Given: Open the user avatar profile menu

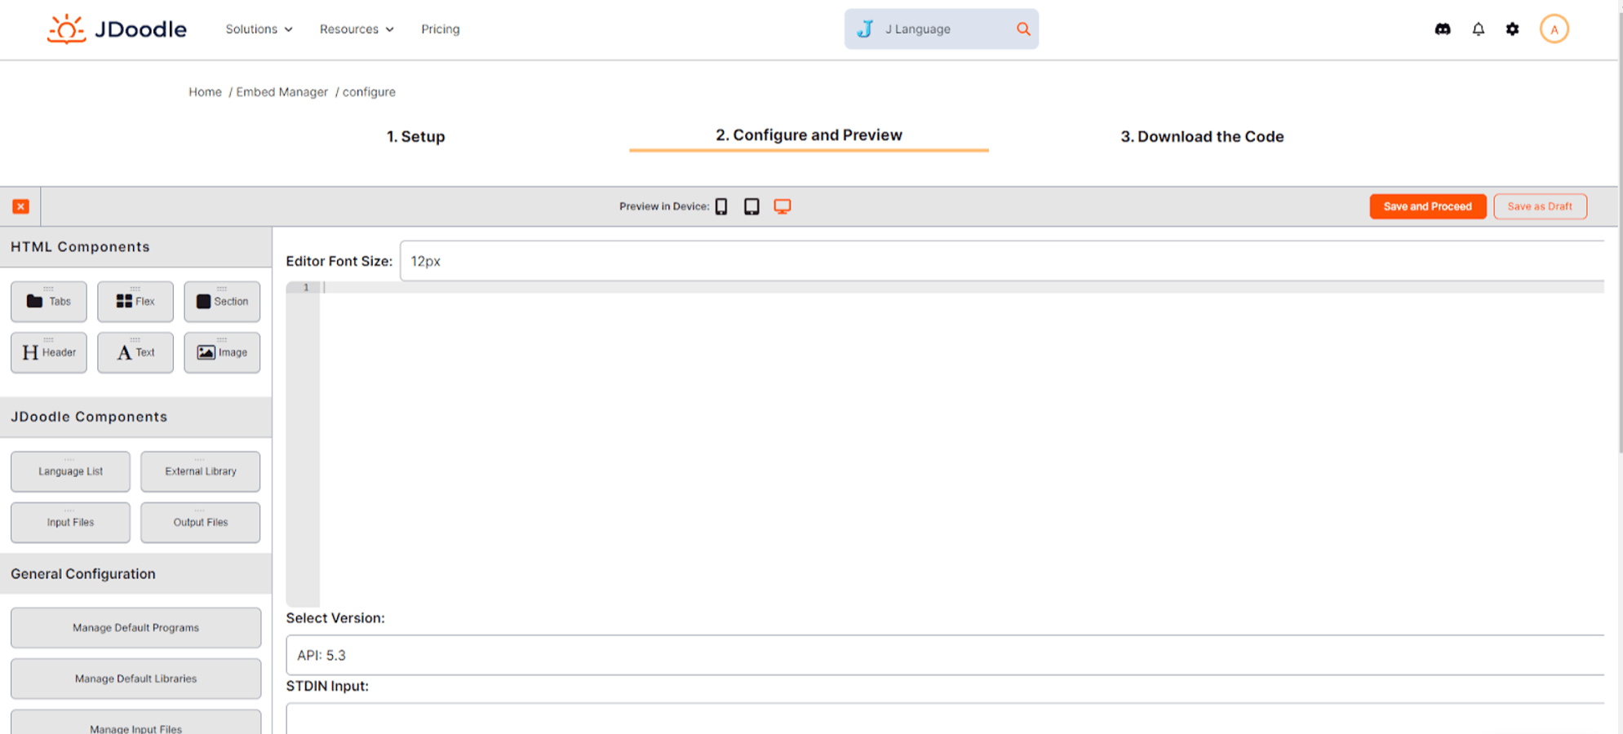Looking at the screenshot, I should pyautogui.click(x=1554, y=29).
